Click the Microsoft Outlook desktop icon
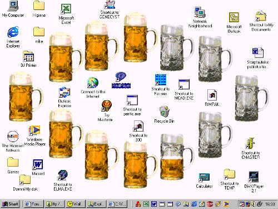 point(234,23)
